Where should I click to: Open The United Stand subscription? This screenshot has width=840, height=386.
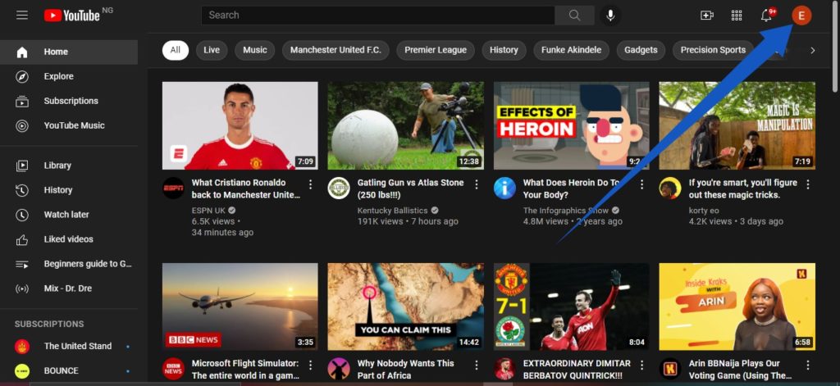(x=69, y=347)
